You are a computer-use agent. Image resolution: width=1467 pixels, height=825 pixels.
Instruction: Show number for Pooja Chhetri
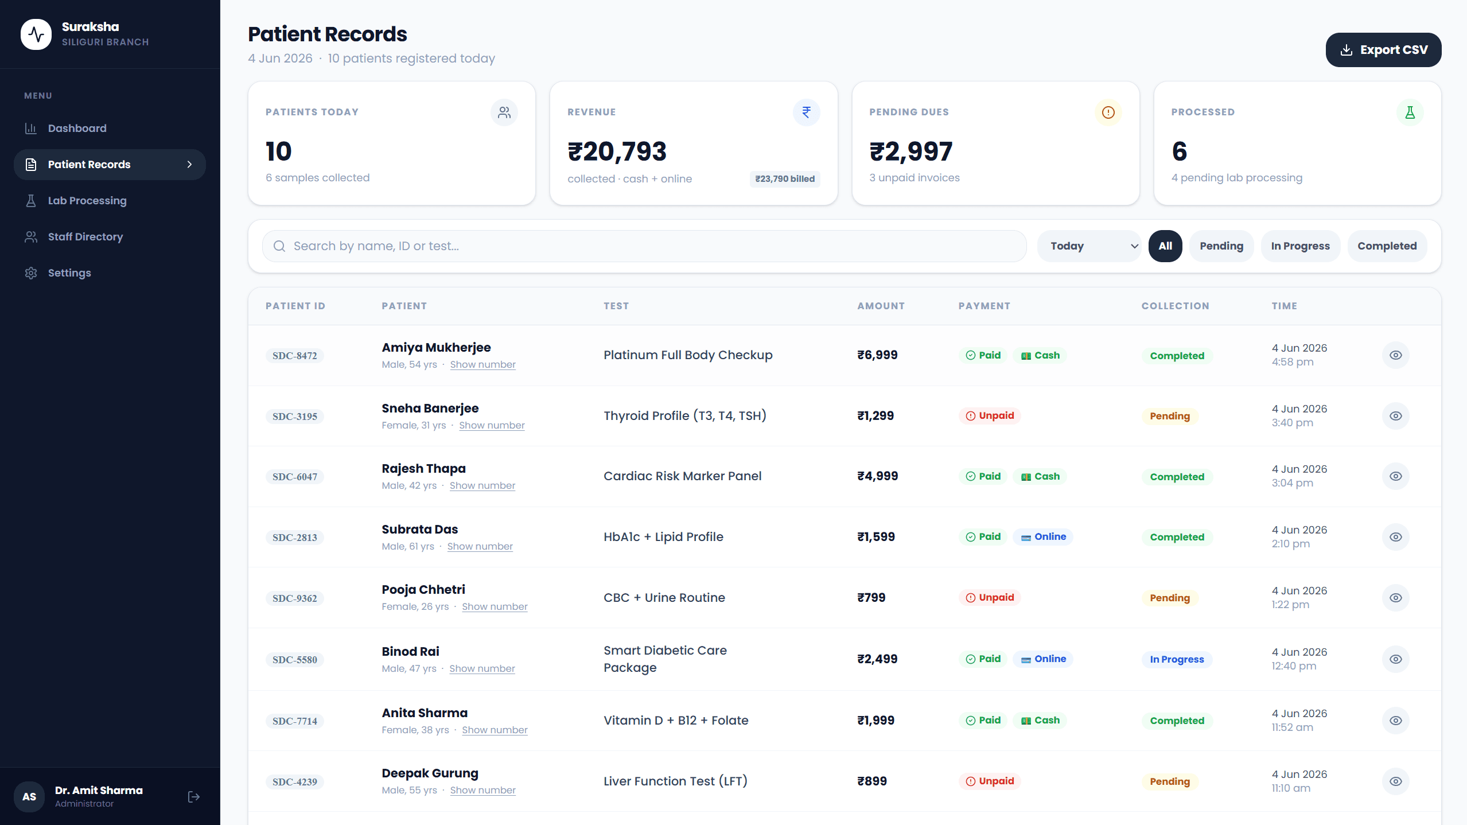[x=495, y=606]
